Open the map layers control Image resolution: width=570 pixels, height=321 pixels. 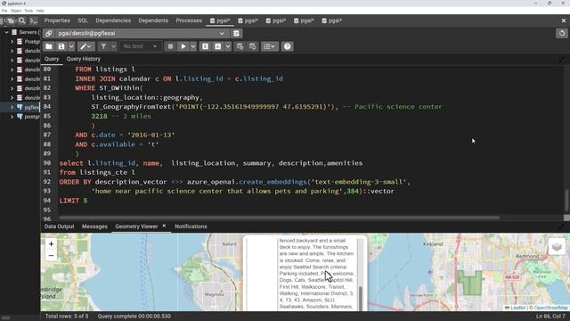(x=557, y=247)
